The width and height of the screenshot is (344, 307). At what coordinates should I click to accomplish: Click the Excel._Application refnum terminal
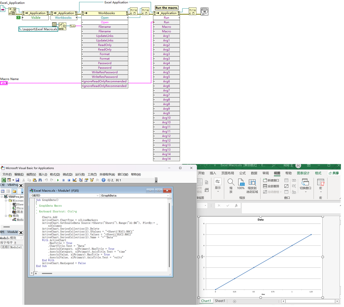click(x=3, y=9)
